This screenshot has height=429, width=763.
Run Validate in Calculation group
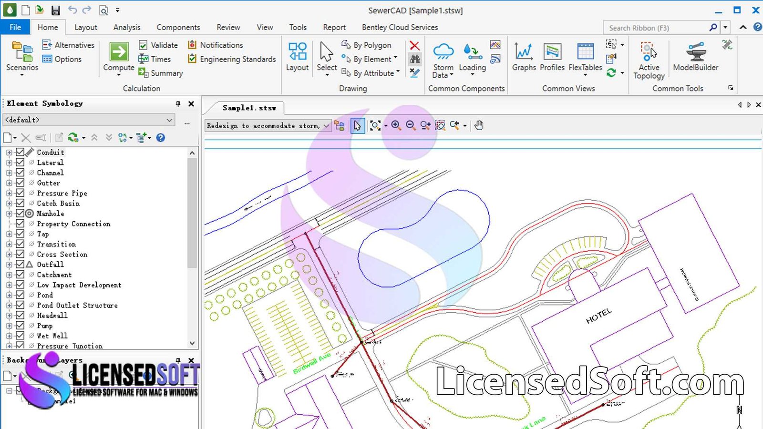(x=158, y=45)
